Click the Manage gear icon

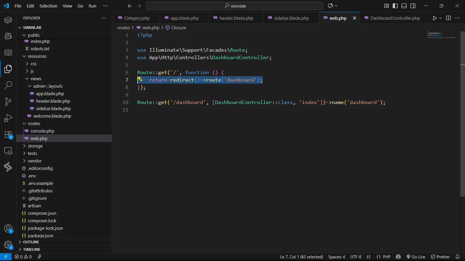[8, 245]
